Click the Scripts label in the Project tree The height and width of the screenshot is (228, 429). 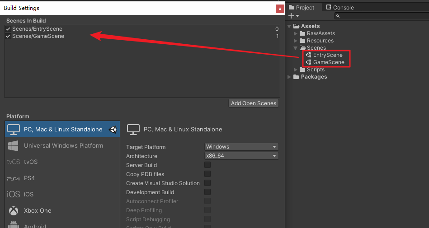pyautogui.click(x=316, y=70)
